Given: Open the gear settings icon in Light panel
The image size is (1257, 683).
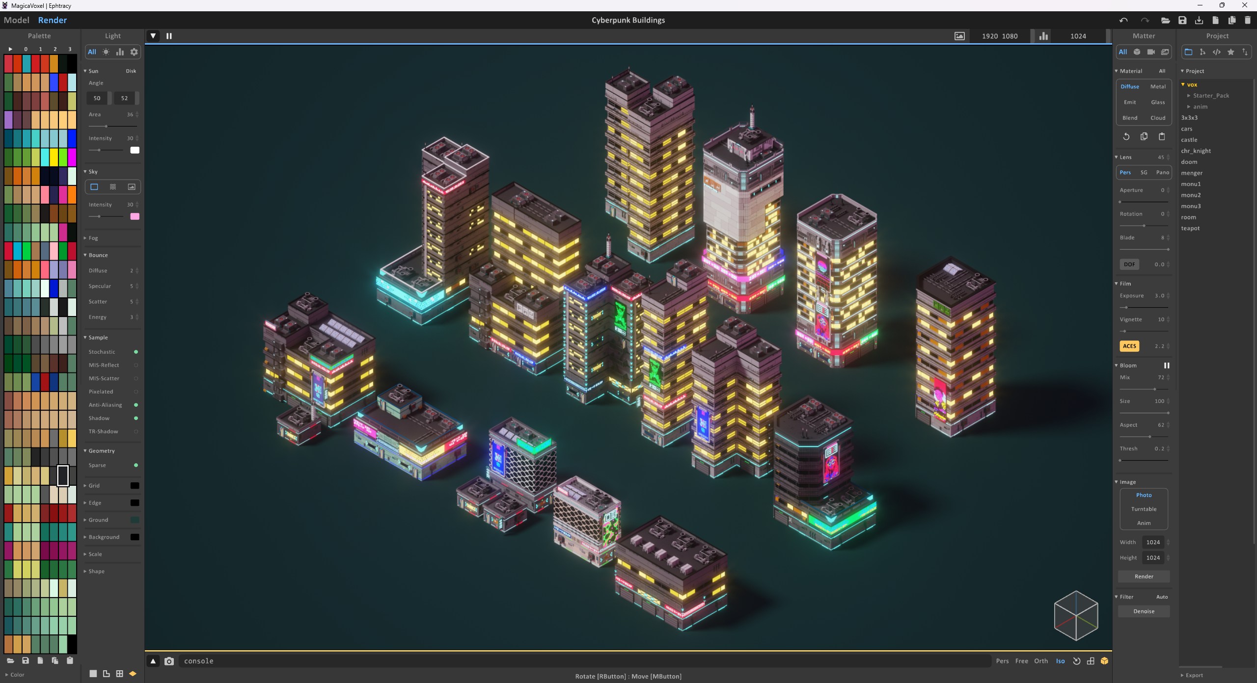Looking at the screenshot, I should (x=134, y=52).
